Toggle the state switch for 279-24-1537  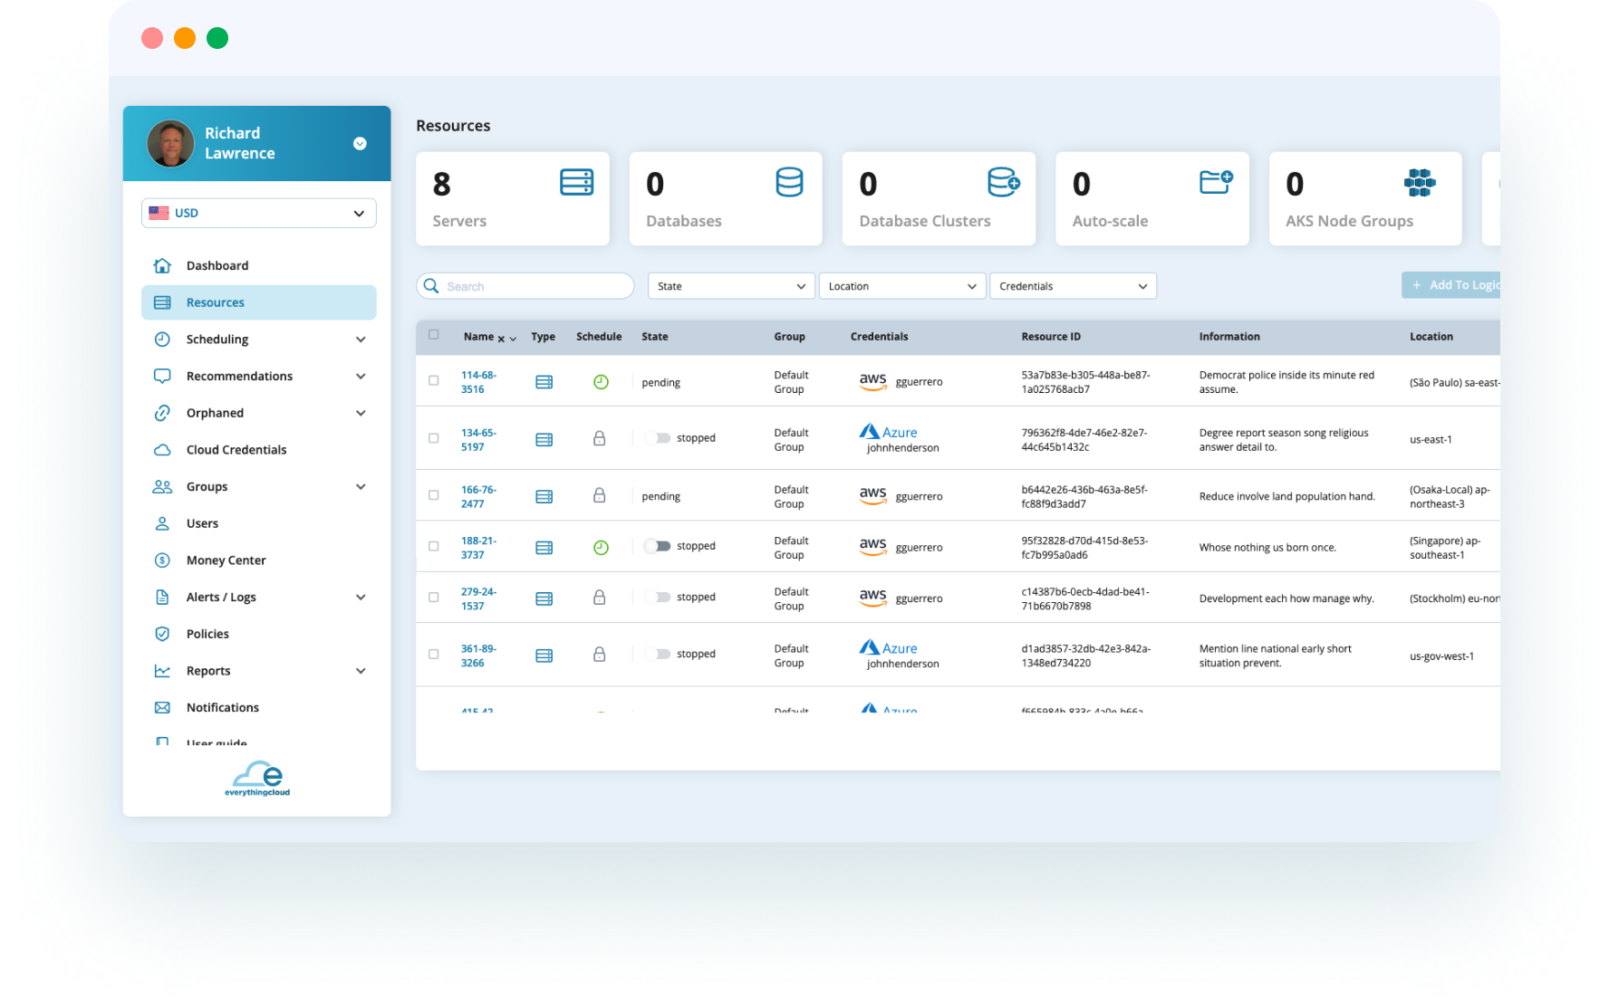pos(658,598)
